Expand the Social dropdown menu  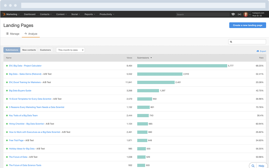pos(76,14)
